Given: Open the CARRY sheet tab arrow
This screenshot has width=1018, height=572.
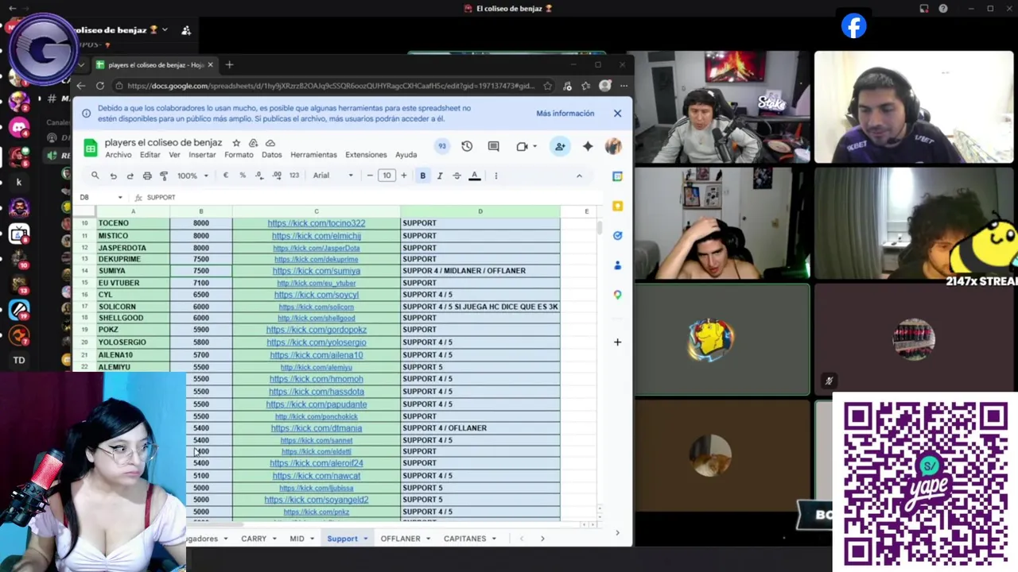Looking at the screenshot, I should click(274, 539).
